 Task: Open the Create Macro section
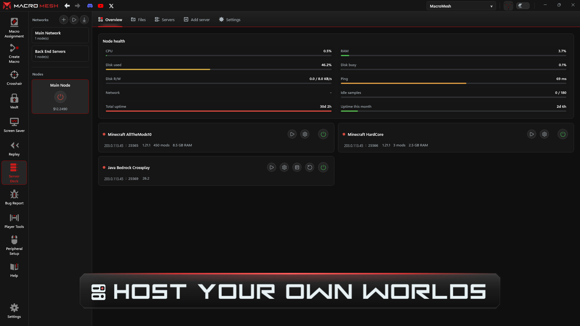[14, 53]
